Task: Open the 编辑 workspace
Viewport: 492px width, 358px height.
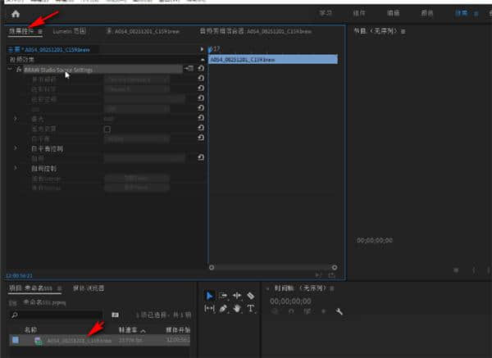Action: coord(393,14)
